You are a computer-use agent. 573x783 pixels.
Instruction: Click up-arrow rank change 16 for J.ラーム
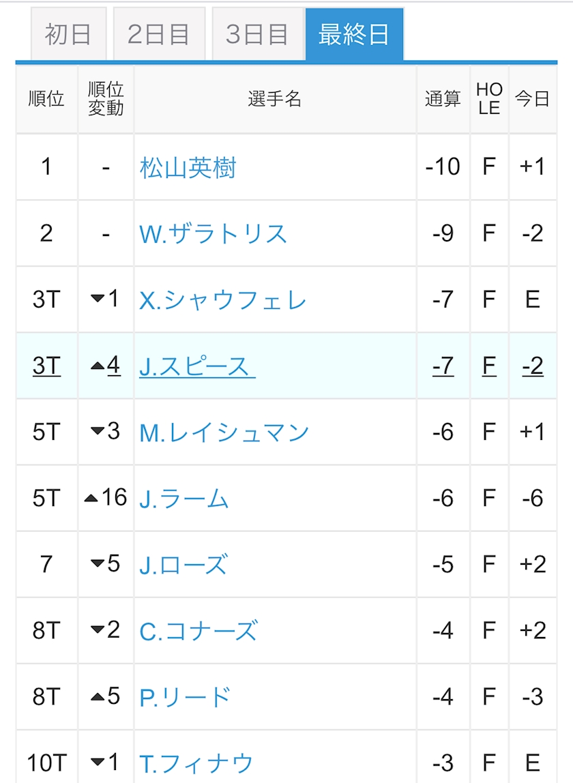coord(106,498)
